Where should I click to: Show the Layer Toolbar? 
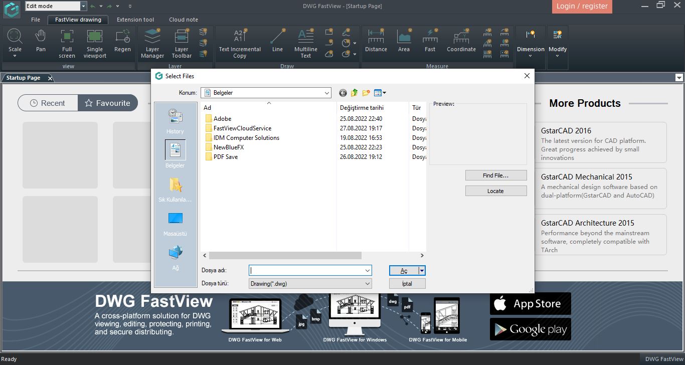(x=182, y=44)
